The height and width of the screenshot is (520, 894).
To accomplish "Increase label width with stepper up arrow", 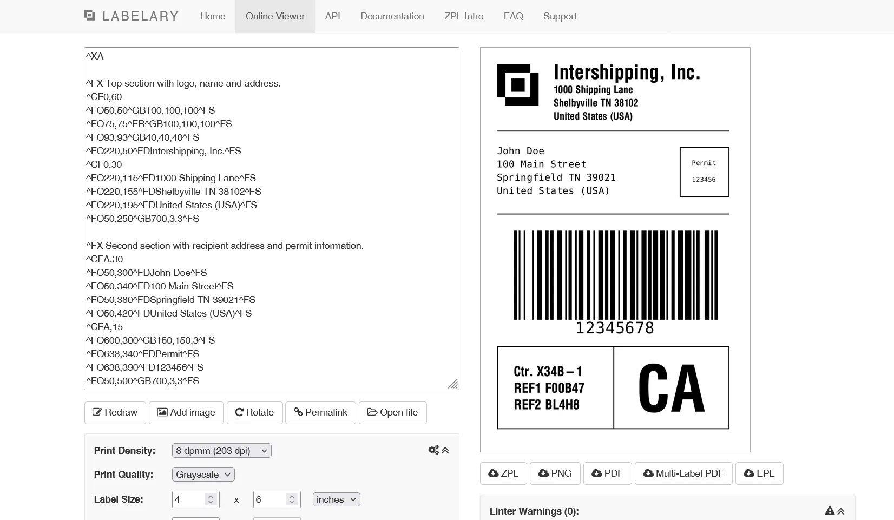I will (211, 496).
